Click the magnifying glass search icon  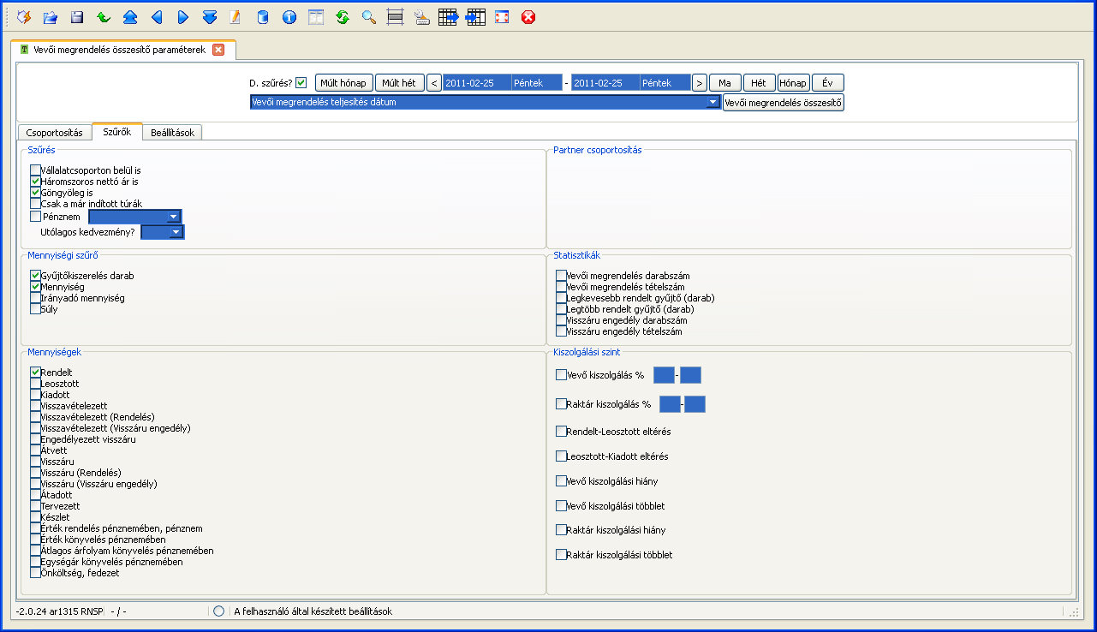pos(369,17)
